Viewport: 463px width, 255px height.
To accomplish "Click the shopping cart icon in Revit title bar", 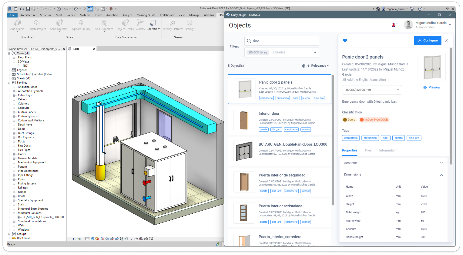I will click(x=412, y=9).
